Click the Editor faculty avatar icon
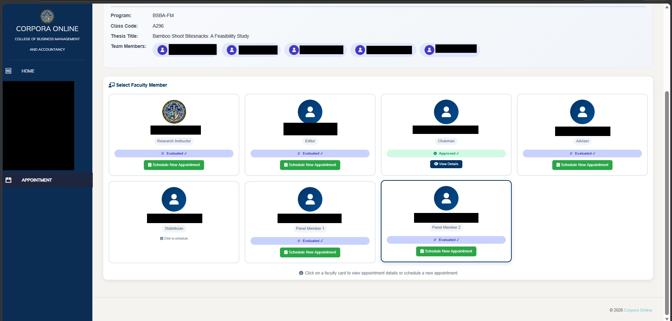Viewport: 672px width, 321px height. coord(310,112)
